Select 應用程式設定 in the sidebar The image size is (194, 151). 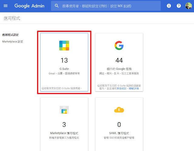coord(10,35)
